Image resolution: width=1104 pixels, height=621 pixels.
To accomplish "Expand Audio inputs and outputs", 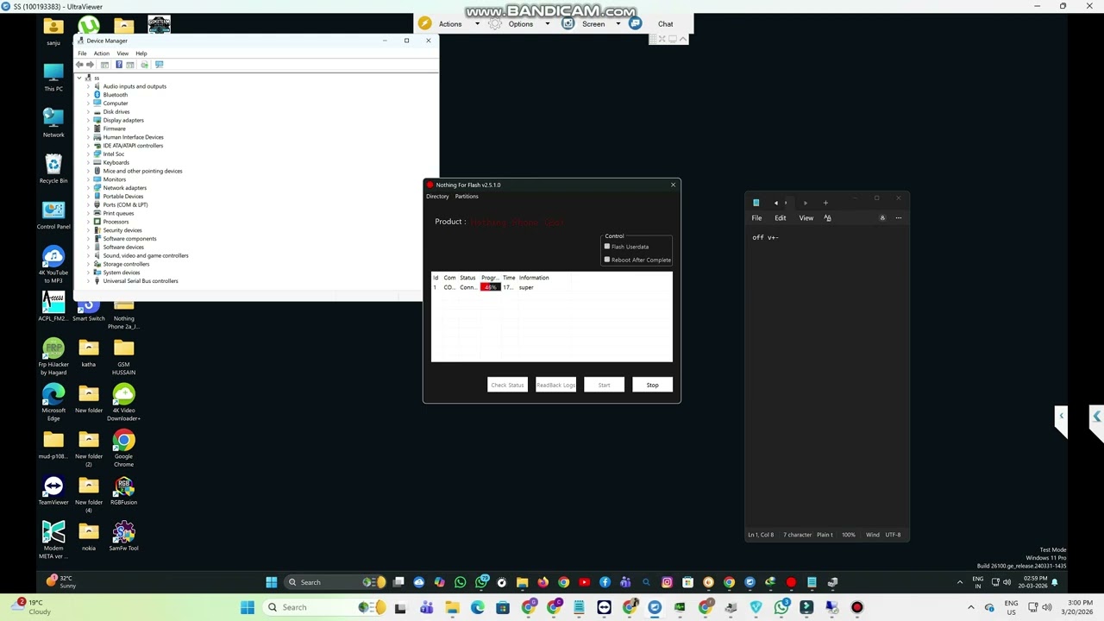I will point(88,86).
